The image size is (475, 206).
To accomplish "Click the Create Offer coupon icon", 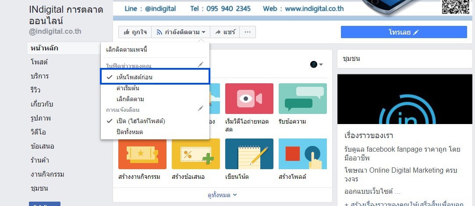I will coord(196,154).
